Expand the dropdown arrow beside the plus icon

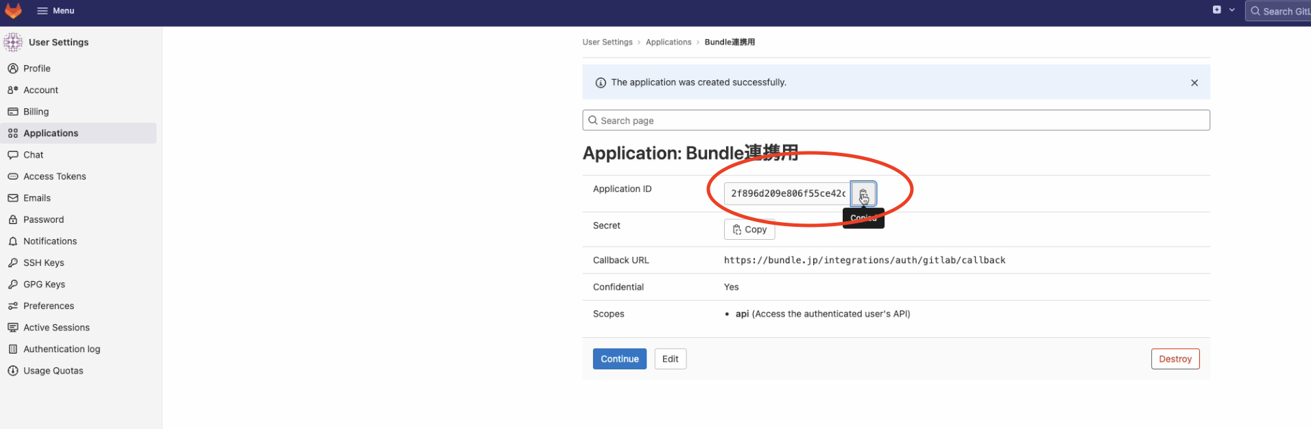tap(1231, 10)
